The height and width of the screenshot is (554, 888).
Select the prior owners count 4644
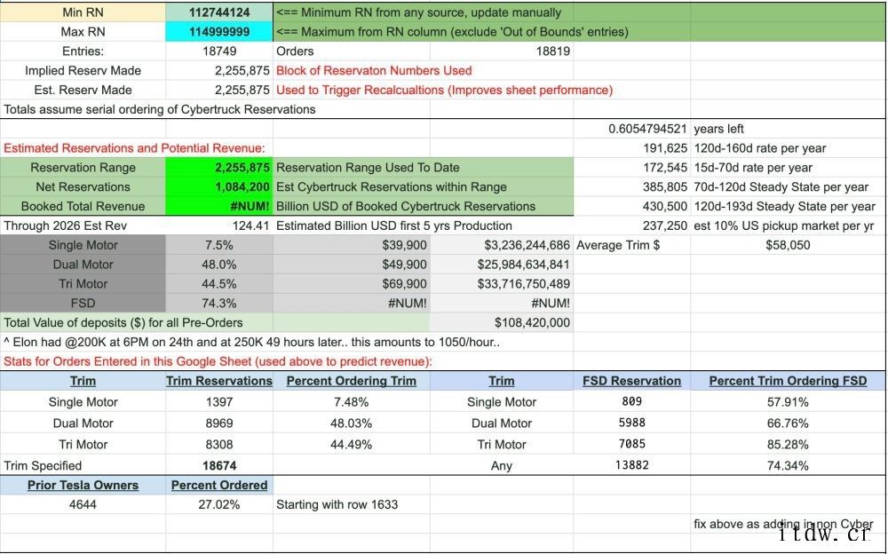tap(83, 504)
